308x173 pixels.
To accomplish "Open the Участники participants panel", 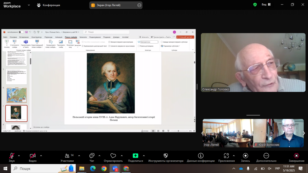I will point(67,156).
